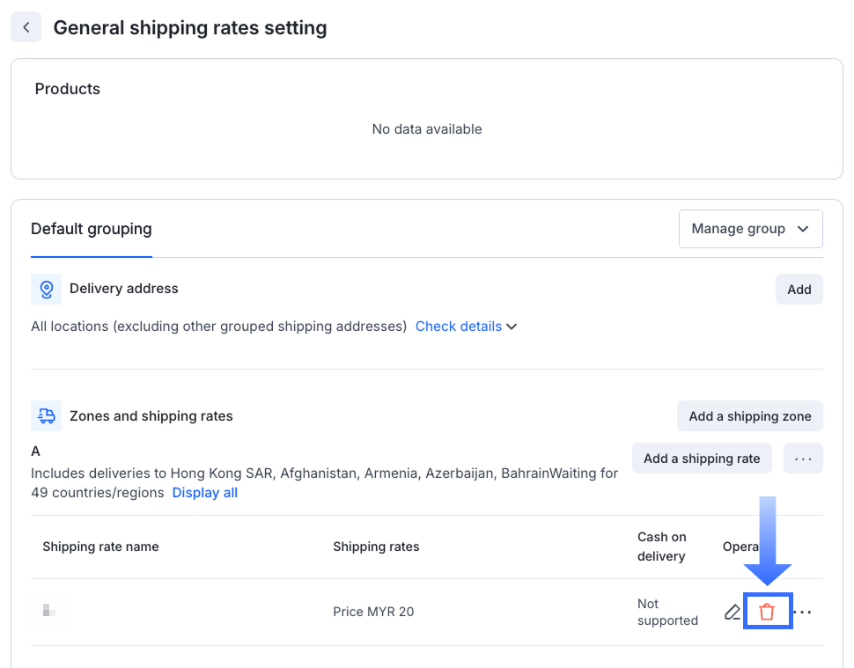Viewport: 854px width, 668px height.
Task: Edit the shipping rate with pencil icon
Action: [x=733, y=612]
